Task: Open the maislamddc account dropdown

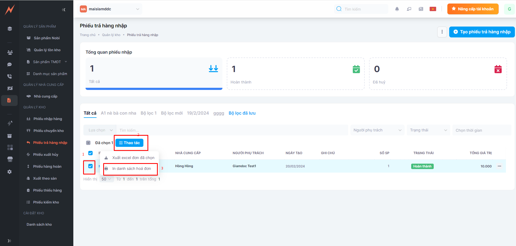Action: point(110,9)
